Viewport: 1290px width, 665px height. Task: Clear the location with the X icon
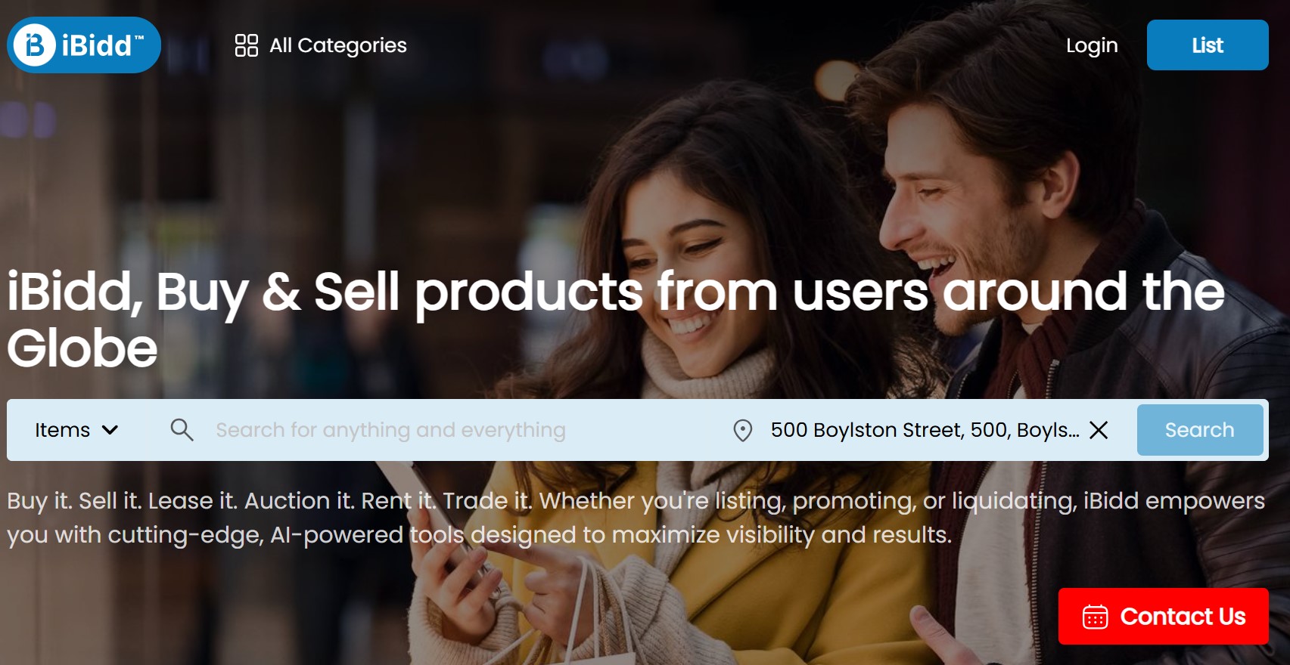pyautogui.click(x=1099, y=430)
